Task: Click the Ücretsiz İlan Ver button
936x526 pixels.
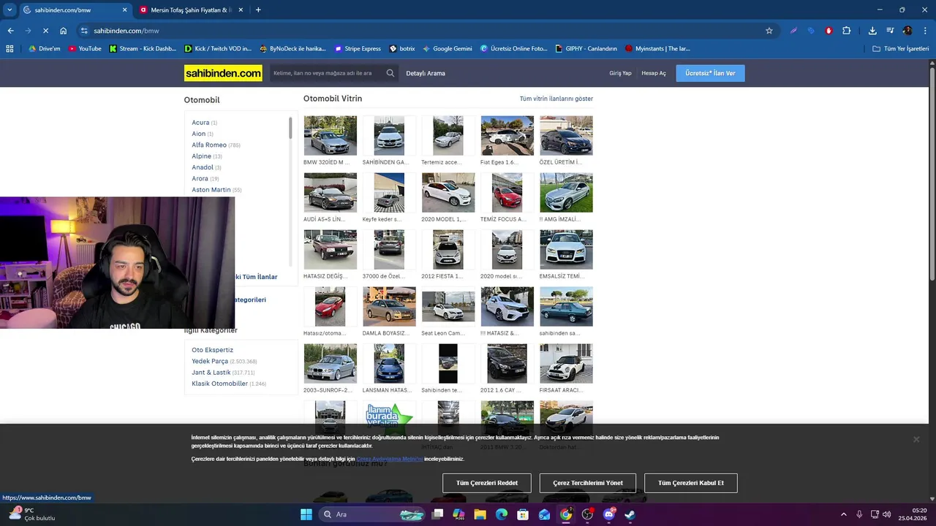Action: coord(710,73)
